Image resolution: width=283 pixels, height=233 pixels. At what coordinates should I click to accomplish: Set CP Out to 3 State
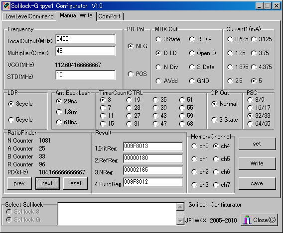click(225, 120)
